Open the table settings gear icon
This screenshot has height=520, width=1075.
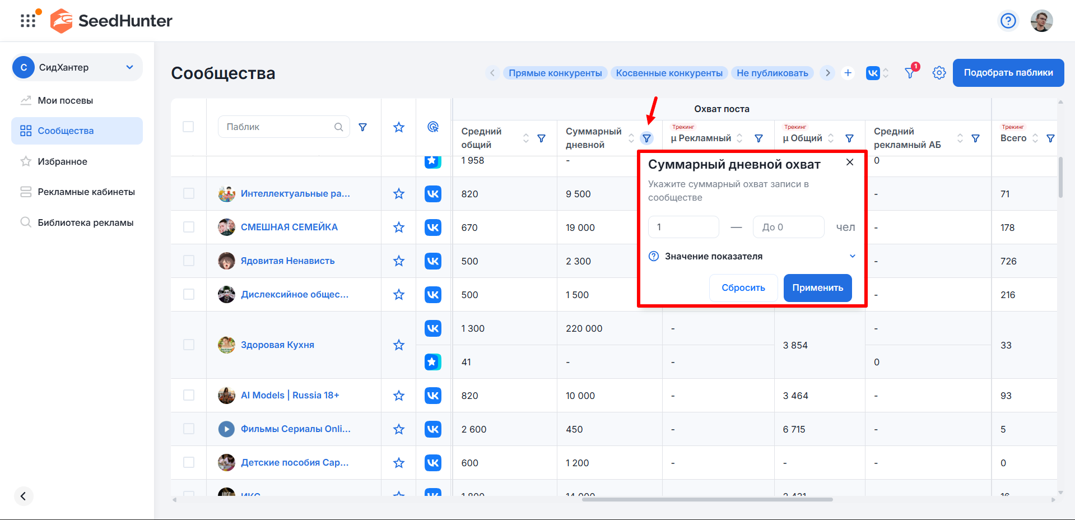[939, 73]
